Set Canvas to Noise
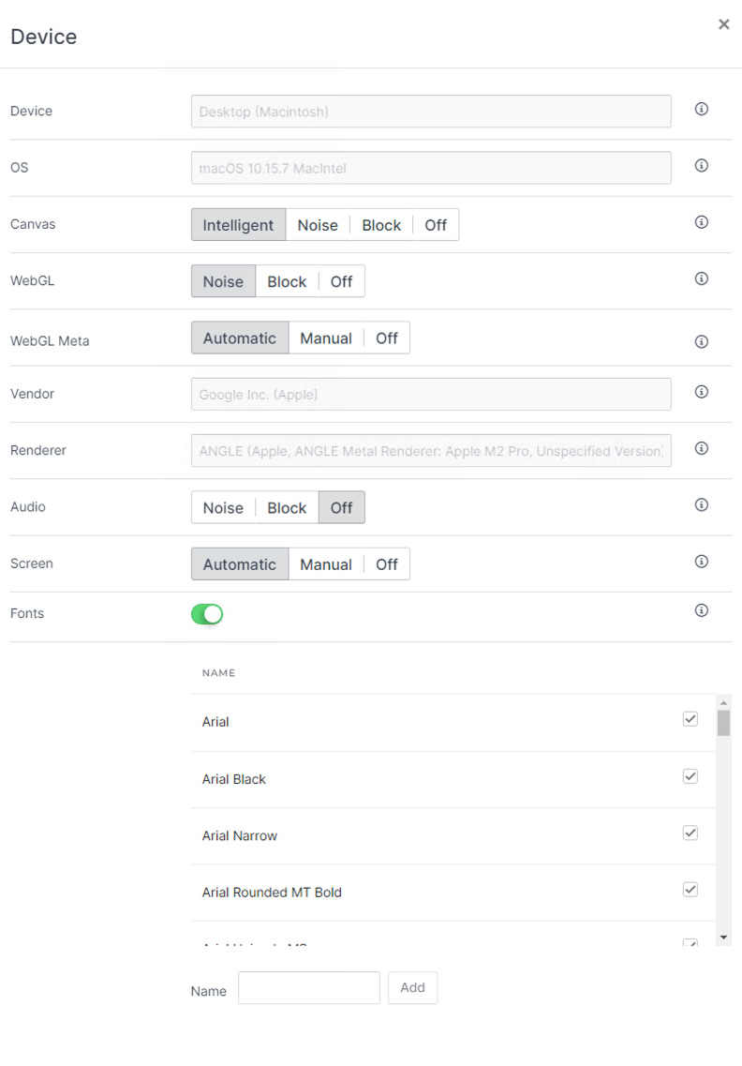Viewport: 742px width, 1066px height. pyautogui.click(x=318, y=225)
